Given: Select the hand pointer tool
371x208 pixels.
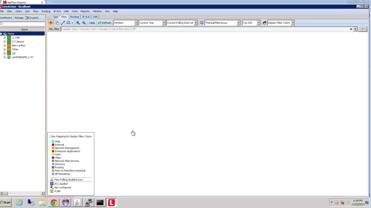Looking at the screenshot, I should [x=57, y=23].
